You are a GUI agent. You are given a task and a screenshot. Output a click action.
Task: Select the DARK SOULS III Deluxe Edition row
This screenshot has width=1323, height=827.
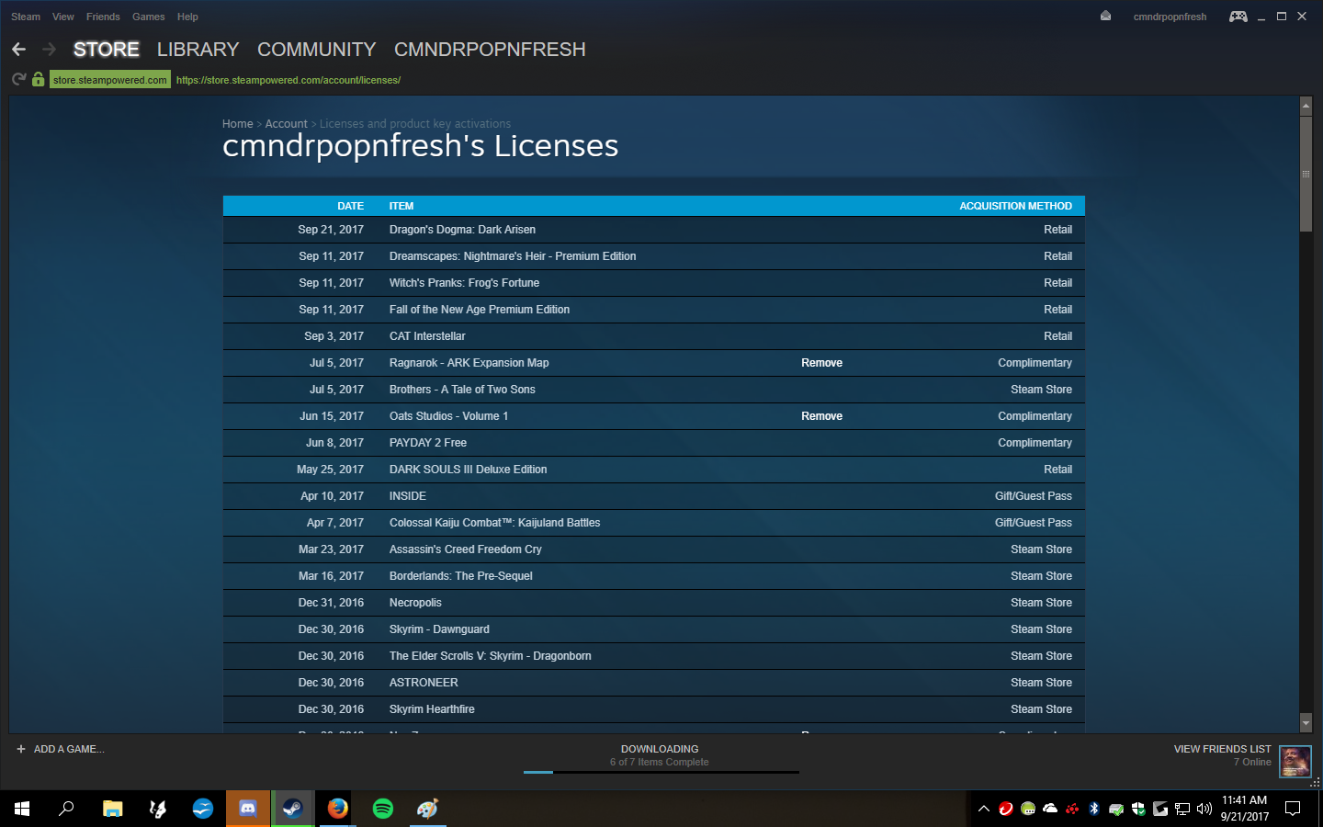[653, 470]
